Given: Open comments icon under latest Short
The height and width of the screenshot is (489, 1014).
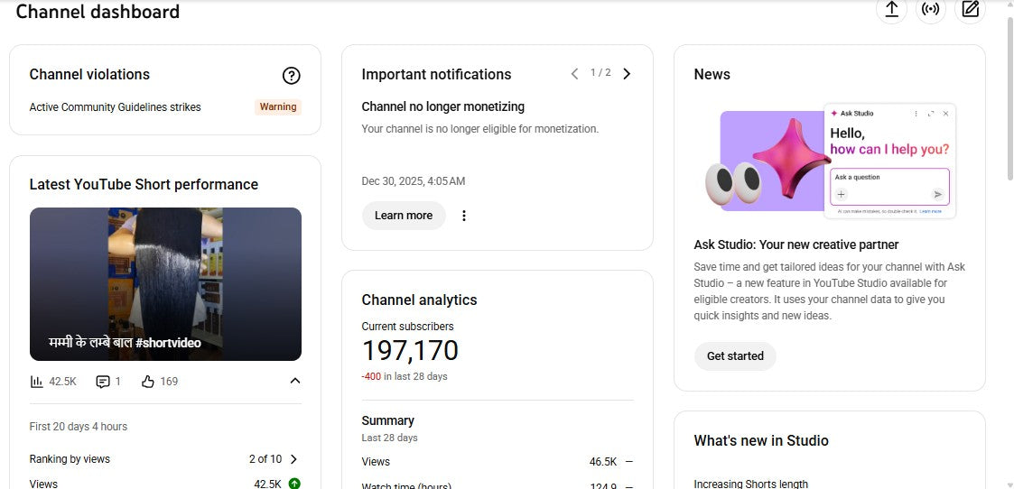Looking at the screenshot, I should click(x=103, y=382).
